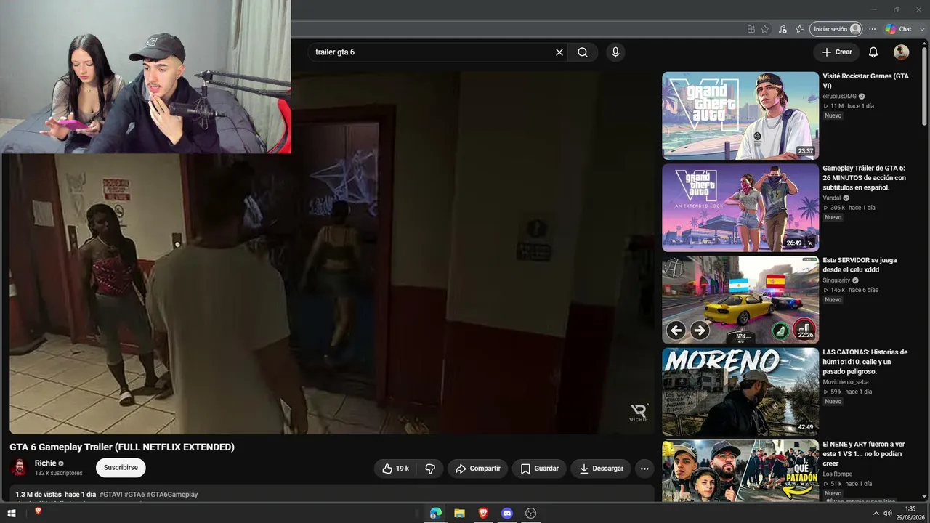This screenshot has height=523, width=930.
Task: Open the #GTAVI hashtag link
Action: 110,495
